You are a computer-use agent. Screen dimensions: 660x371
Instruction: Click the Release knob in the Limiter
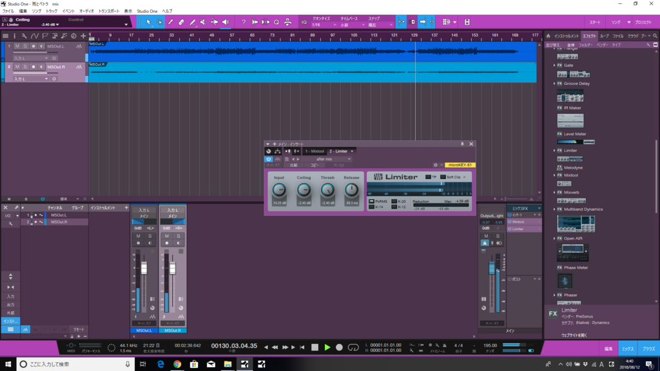(351, 190)
